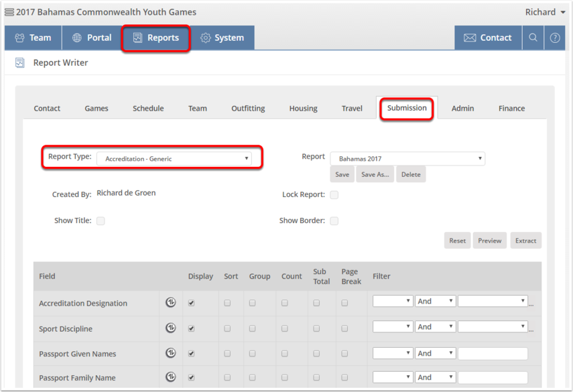Switch to the Housing tab
This screenshot has width=573, height=392.
coord(303,108)
